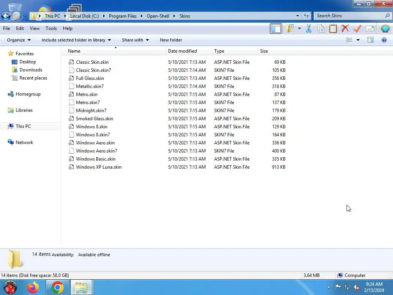The width and height of the screenshot is (393, 295).
Task: Select the Smoked Glass.skin file
Action: click(x=94, y=119)
